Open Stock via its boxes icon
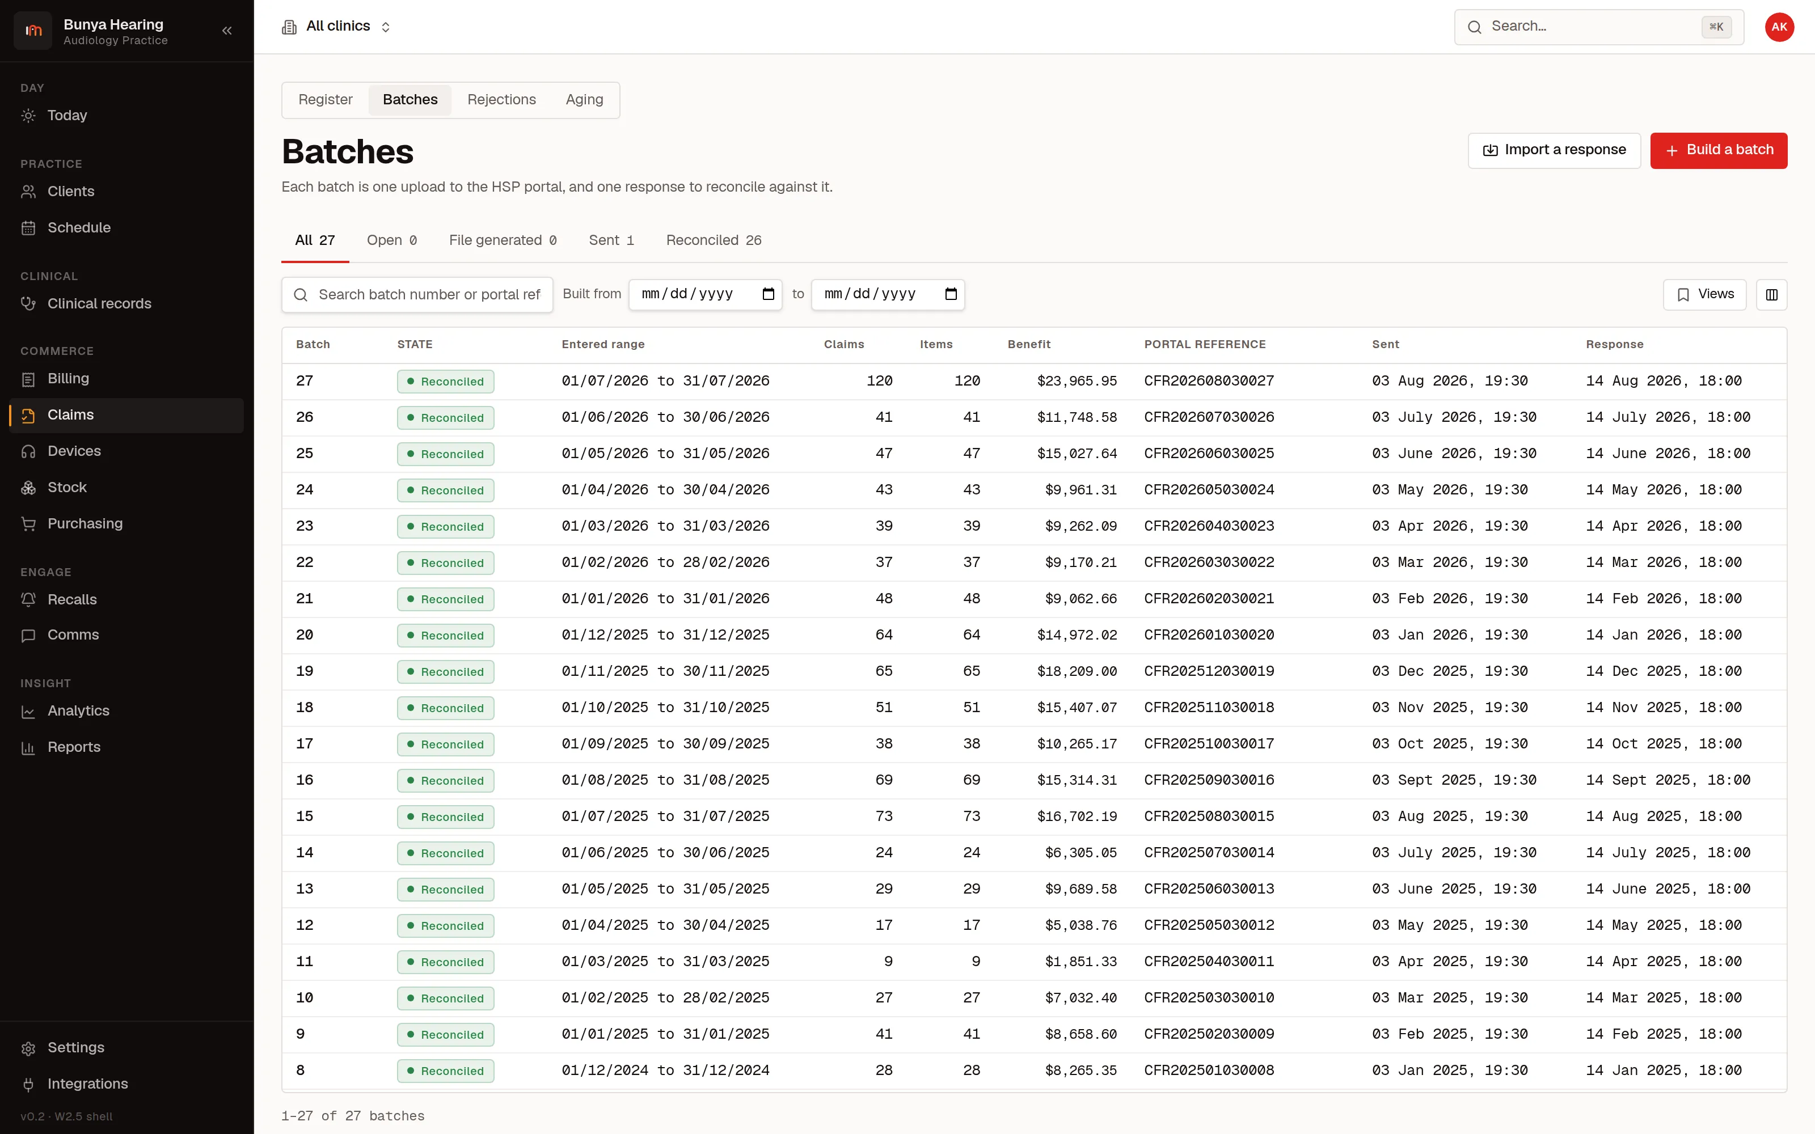 click(28, 488)
